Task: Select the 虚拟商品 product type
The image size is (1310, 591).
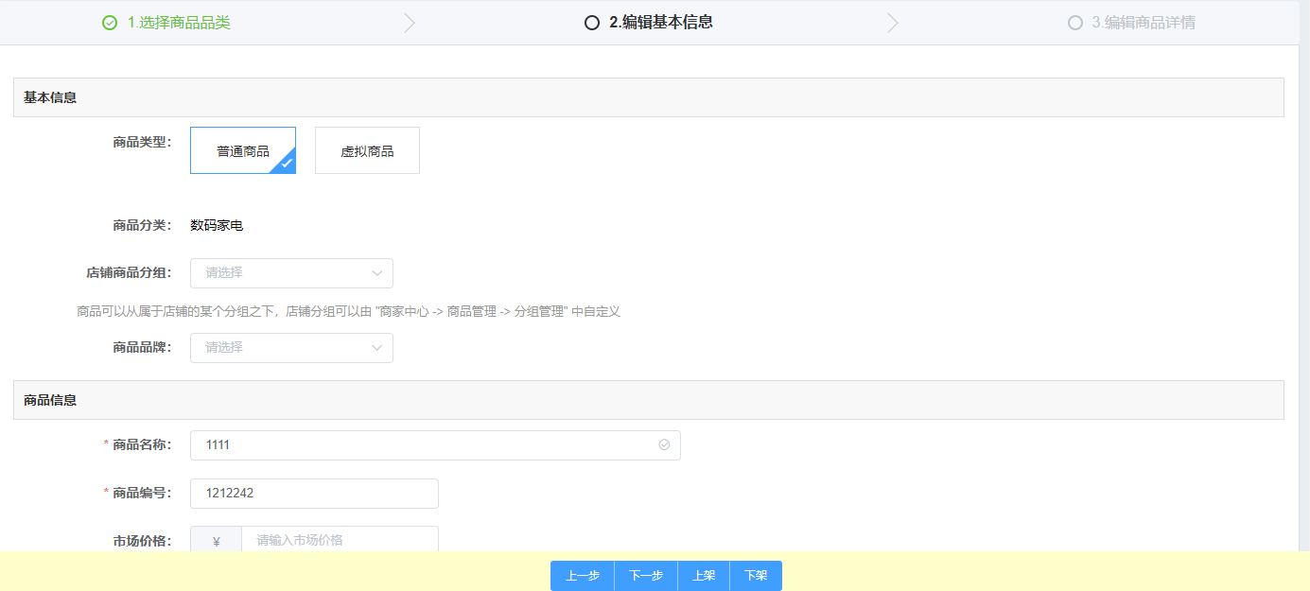Action: [367, 150]
